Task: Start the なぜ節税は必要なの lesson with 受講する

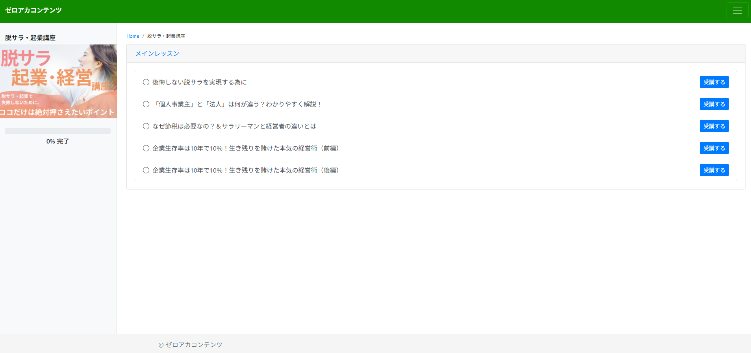Action: click(714, 126)
